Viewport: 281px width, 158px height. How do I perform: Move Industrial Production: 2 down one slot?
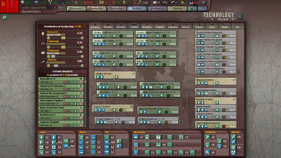(x=68, y=89)
